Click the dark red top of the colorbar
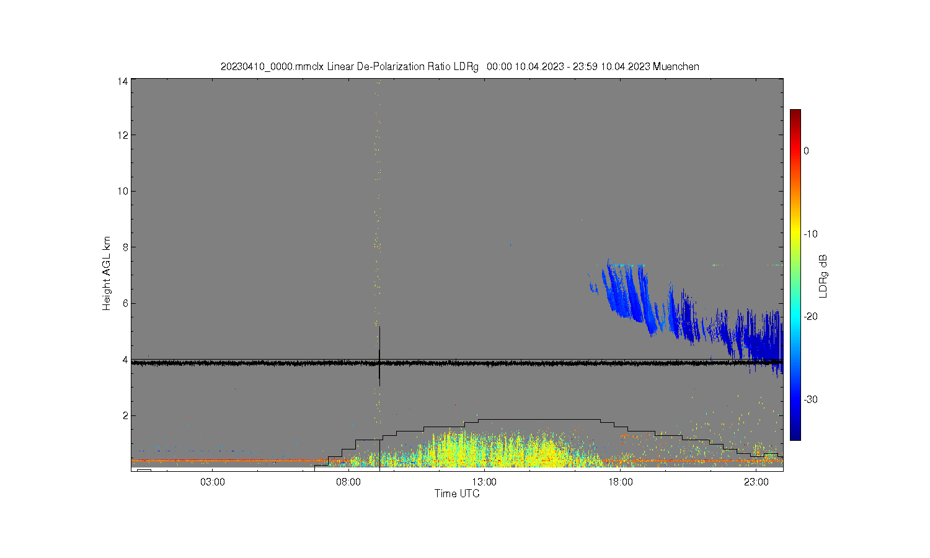This screenshot has height=558, width=930. pyautogui.click(x=795, y=114)
